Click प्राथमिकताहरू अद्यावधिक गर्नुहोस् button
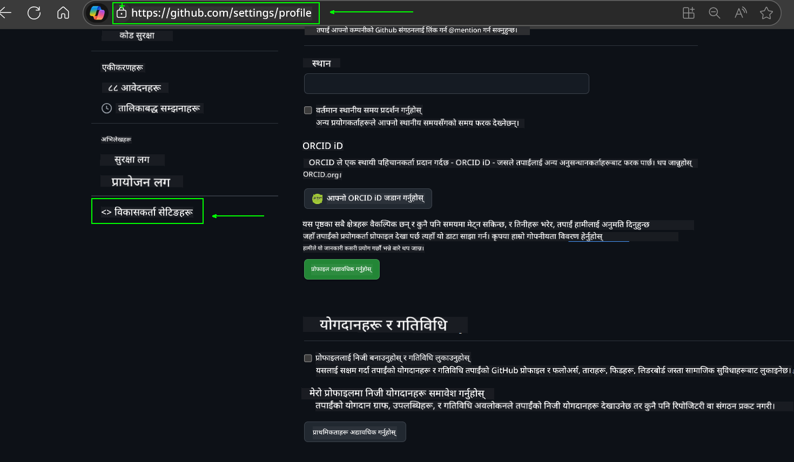 (355, 432)
